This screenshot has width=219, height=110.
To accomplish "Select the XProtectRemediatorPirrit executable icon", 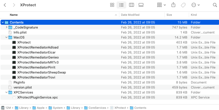I will [14, 67].
